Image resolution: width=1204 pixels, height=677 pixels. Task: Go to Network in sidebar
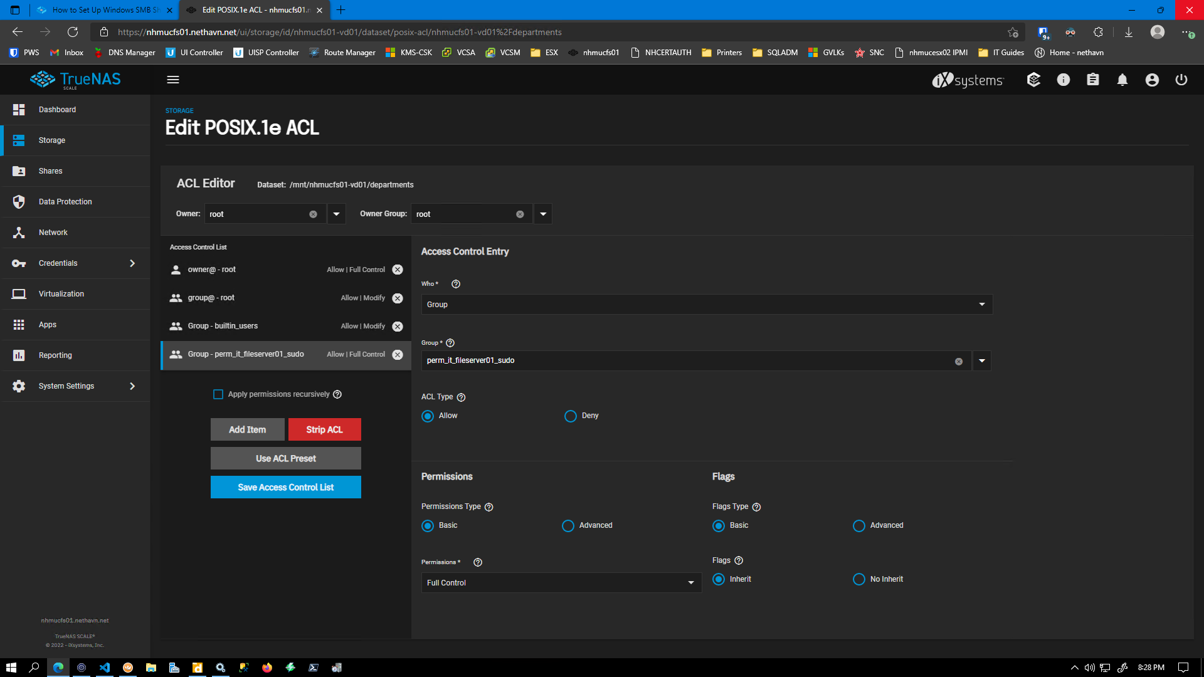(x=75, y=233)
